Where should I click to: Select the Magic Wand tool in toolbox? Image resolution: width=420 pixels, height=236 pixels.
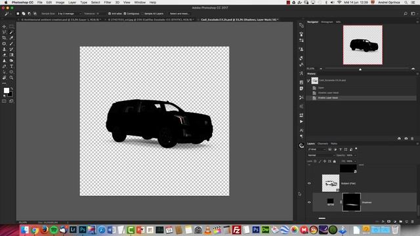(11, 32)
